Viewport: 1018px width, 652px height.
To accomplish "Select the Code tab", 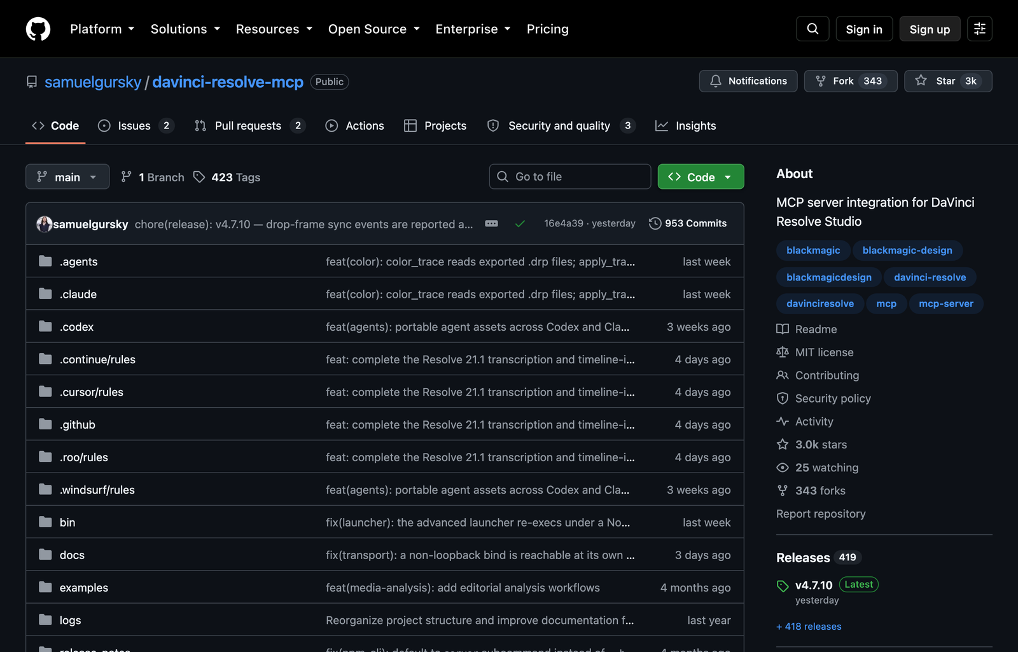I will tap(55, 126).
